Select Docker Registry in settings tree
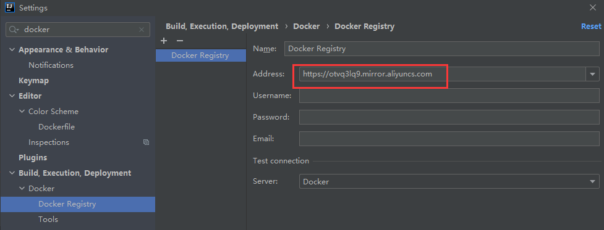604x230 pixels. (77, 204)
